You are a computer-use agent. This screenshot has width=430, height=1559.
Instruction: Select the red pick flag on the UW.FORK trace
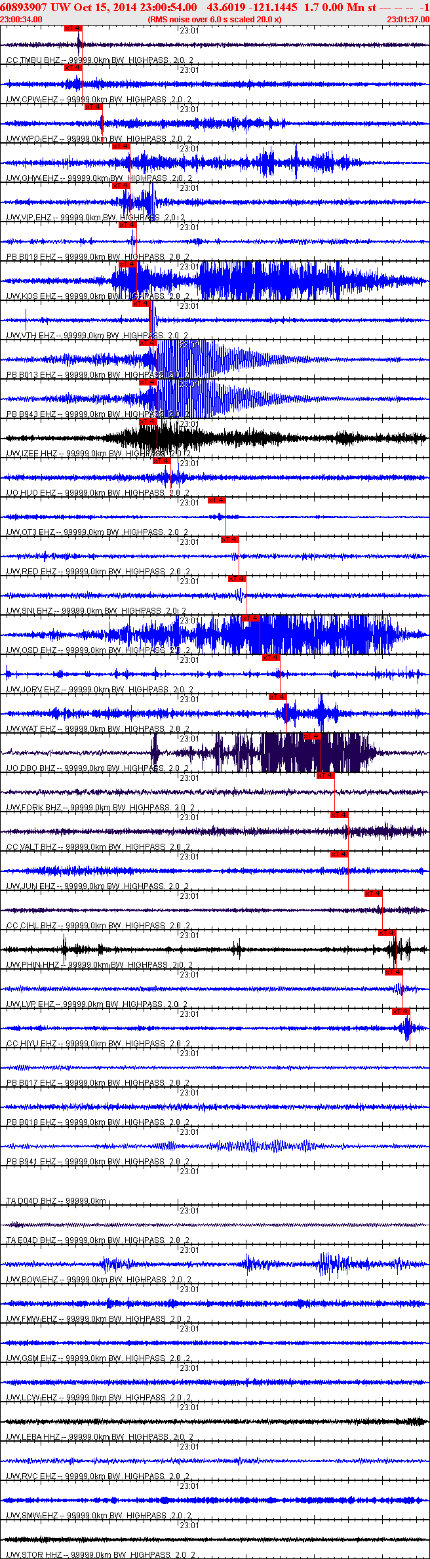point(326,776)
